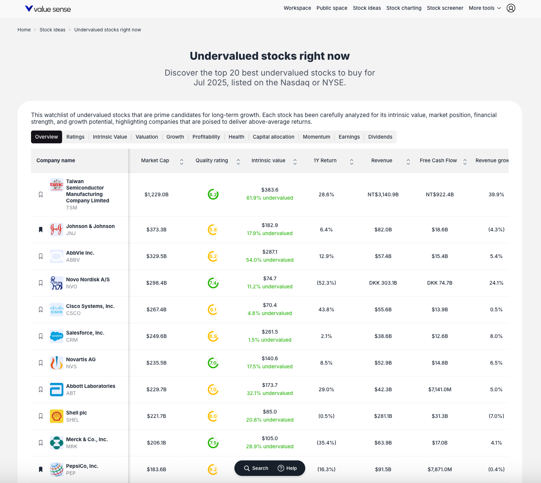This screenshot has width=541, height=483.
Task: Sort table by Intrinsic value
Action: coord(295,162)
